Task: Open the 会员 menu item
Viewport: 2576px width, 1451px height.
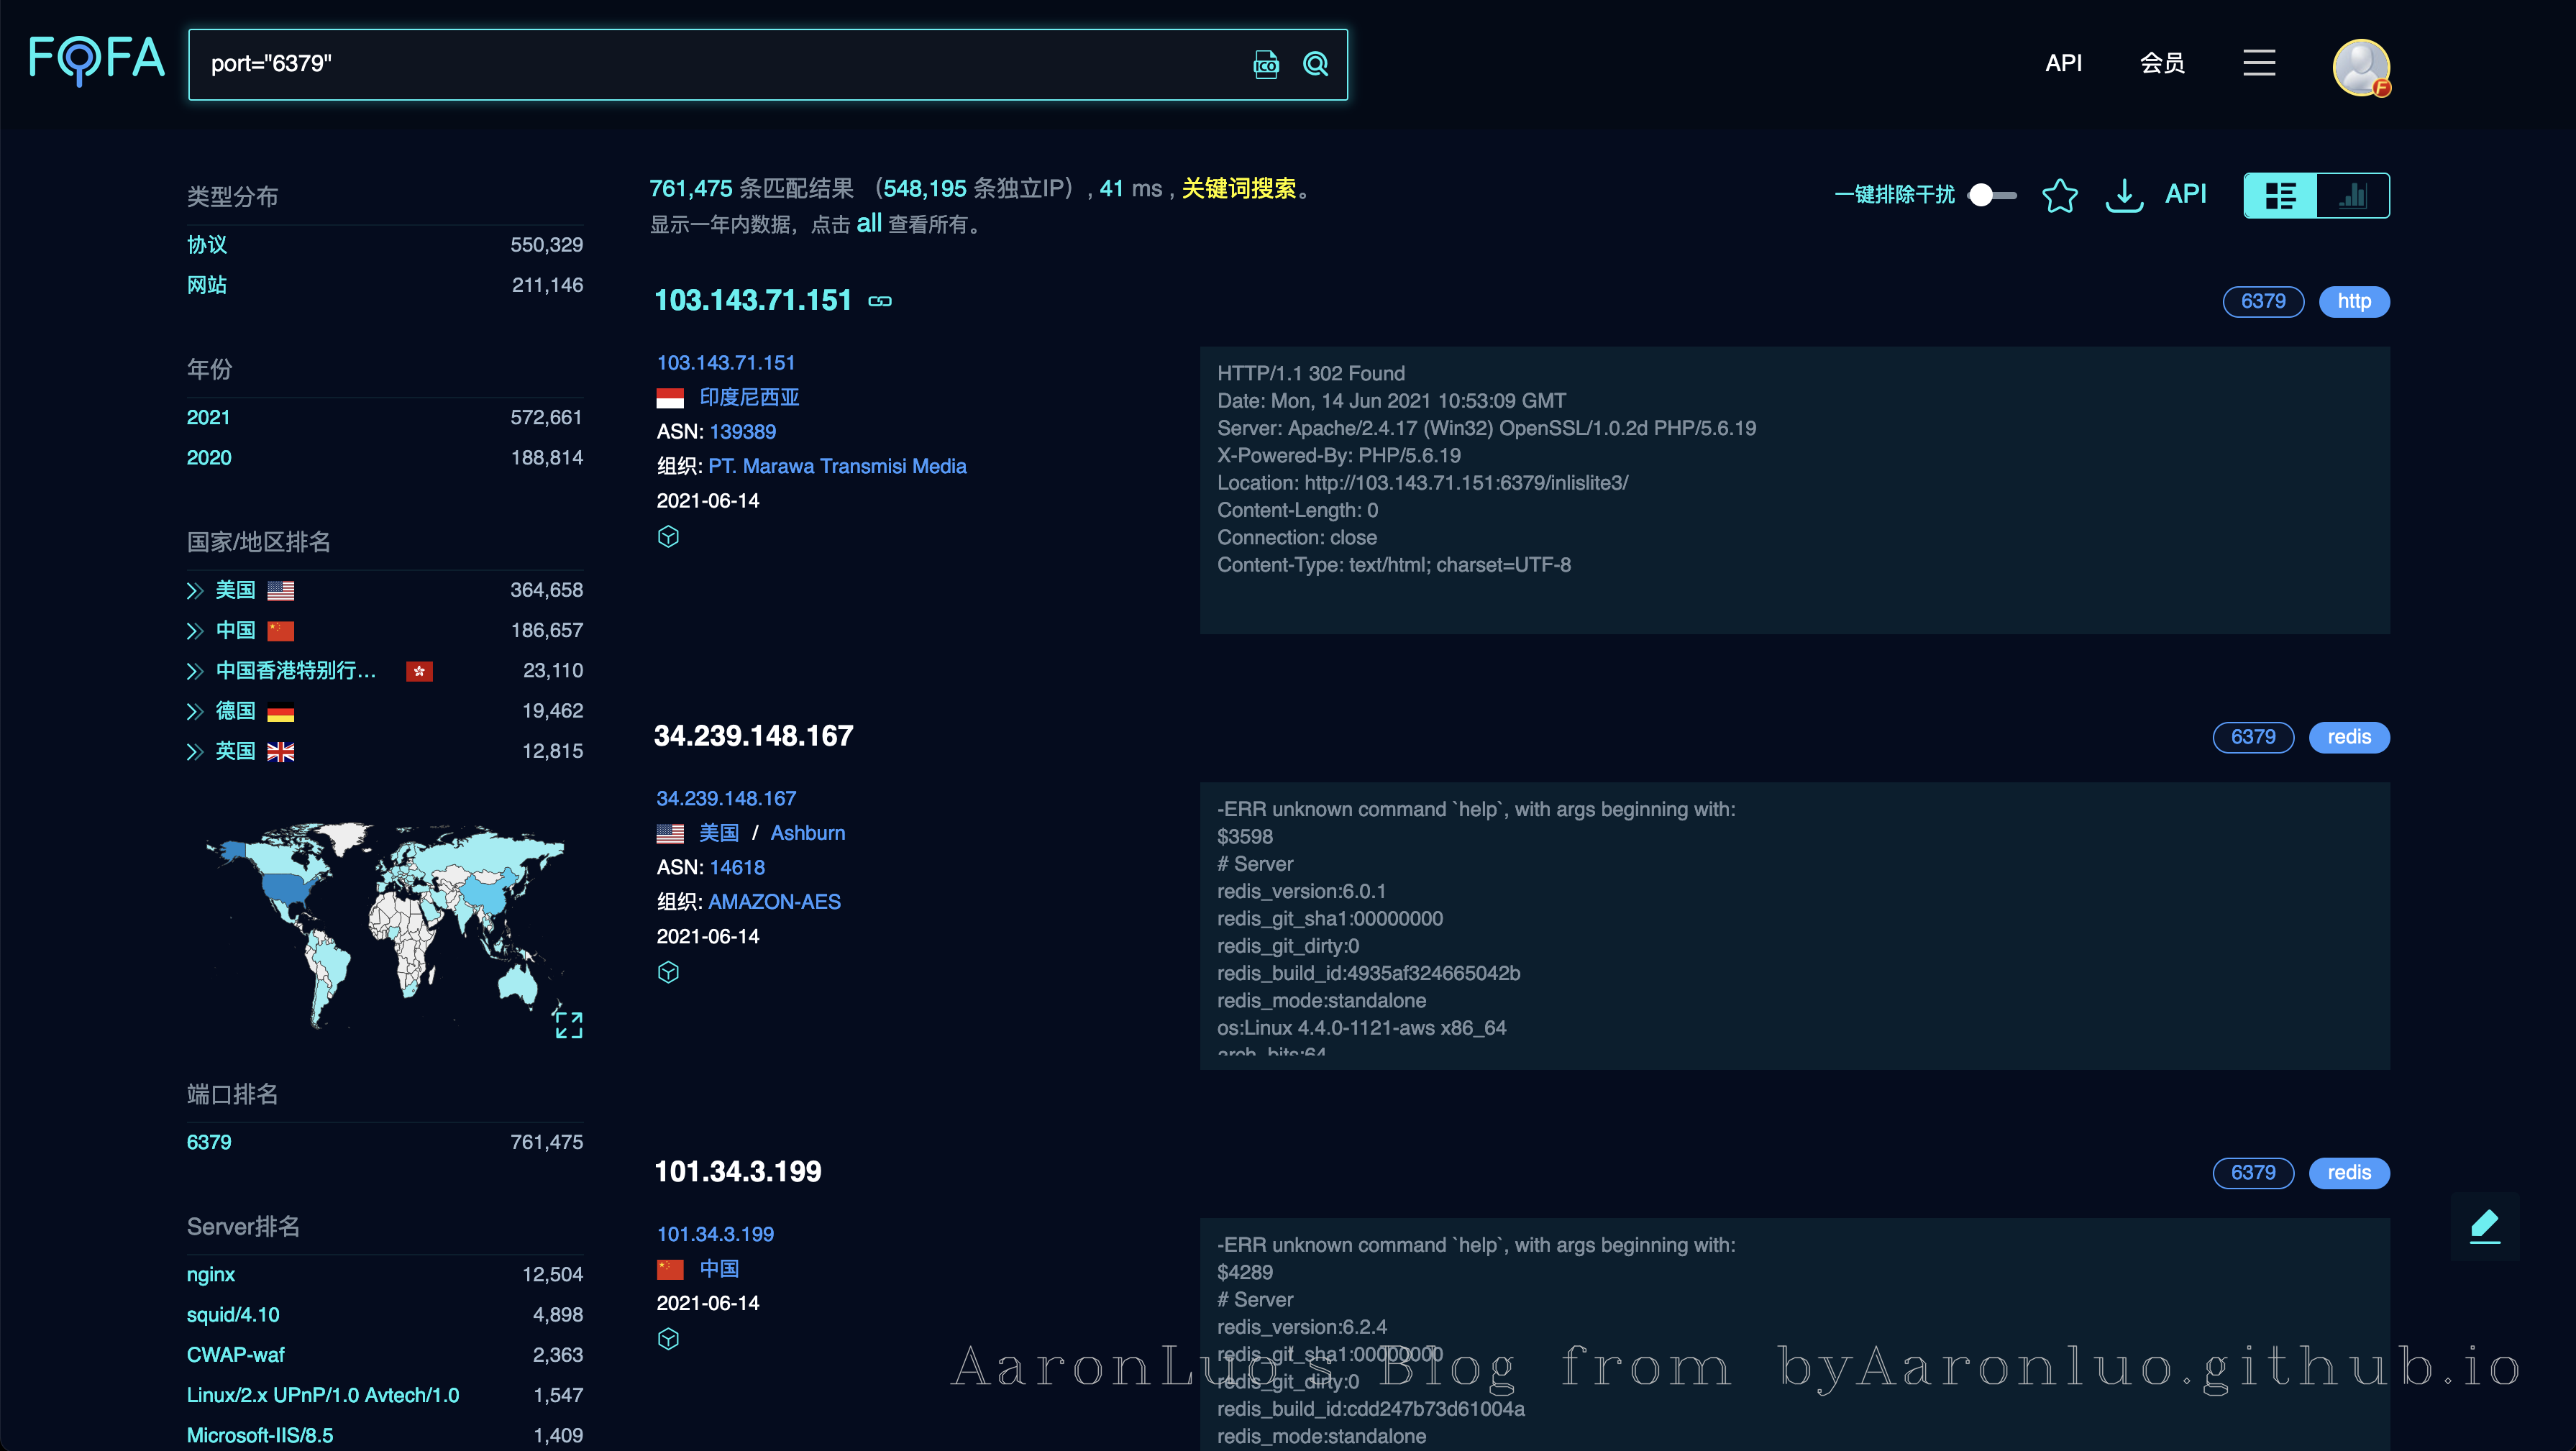Action: [2161, 63]
